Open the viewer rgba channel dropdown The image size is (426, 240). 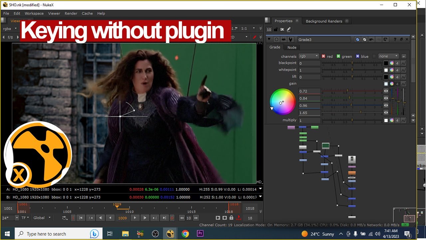click(9, 29)
